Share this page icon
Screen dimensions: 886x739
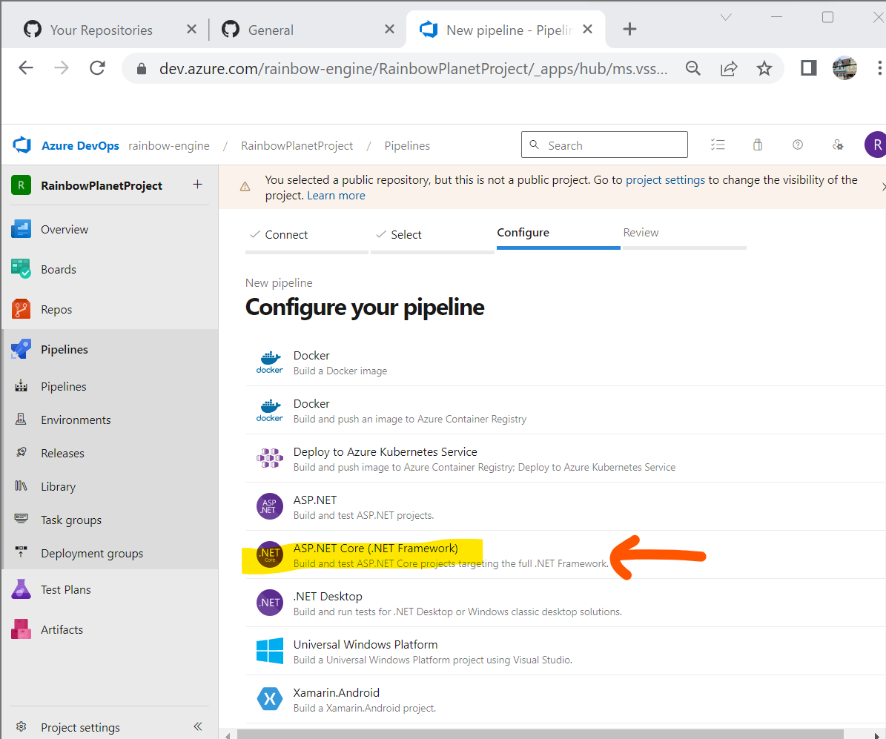click(729, 68)
